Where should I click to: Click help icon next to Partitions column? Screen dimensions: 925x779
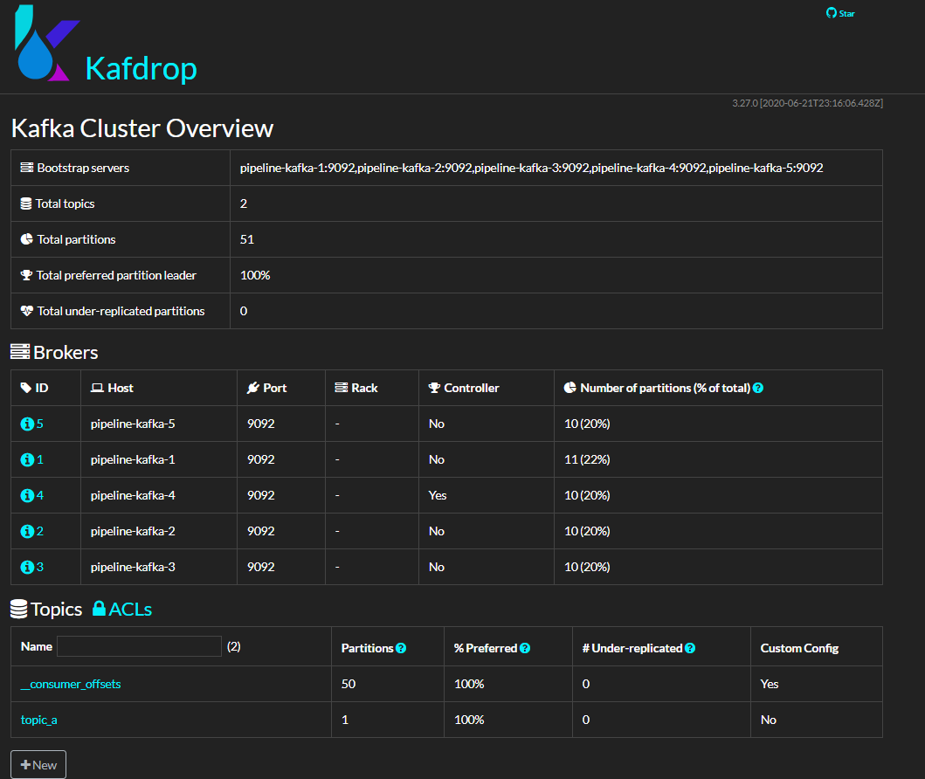(401, 648)
